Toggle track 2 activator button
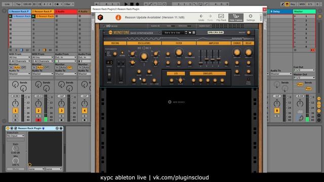This screenshot has height=182, width=324. (38, 111)
